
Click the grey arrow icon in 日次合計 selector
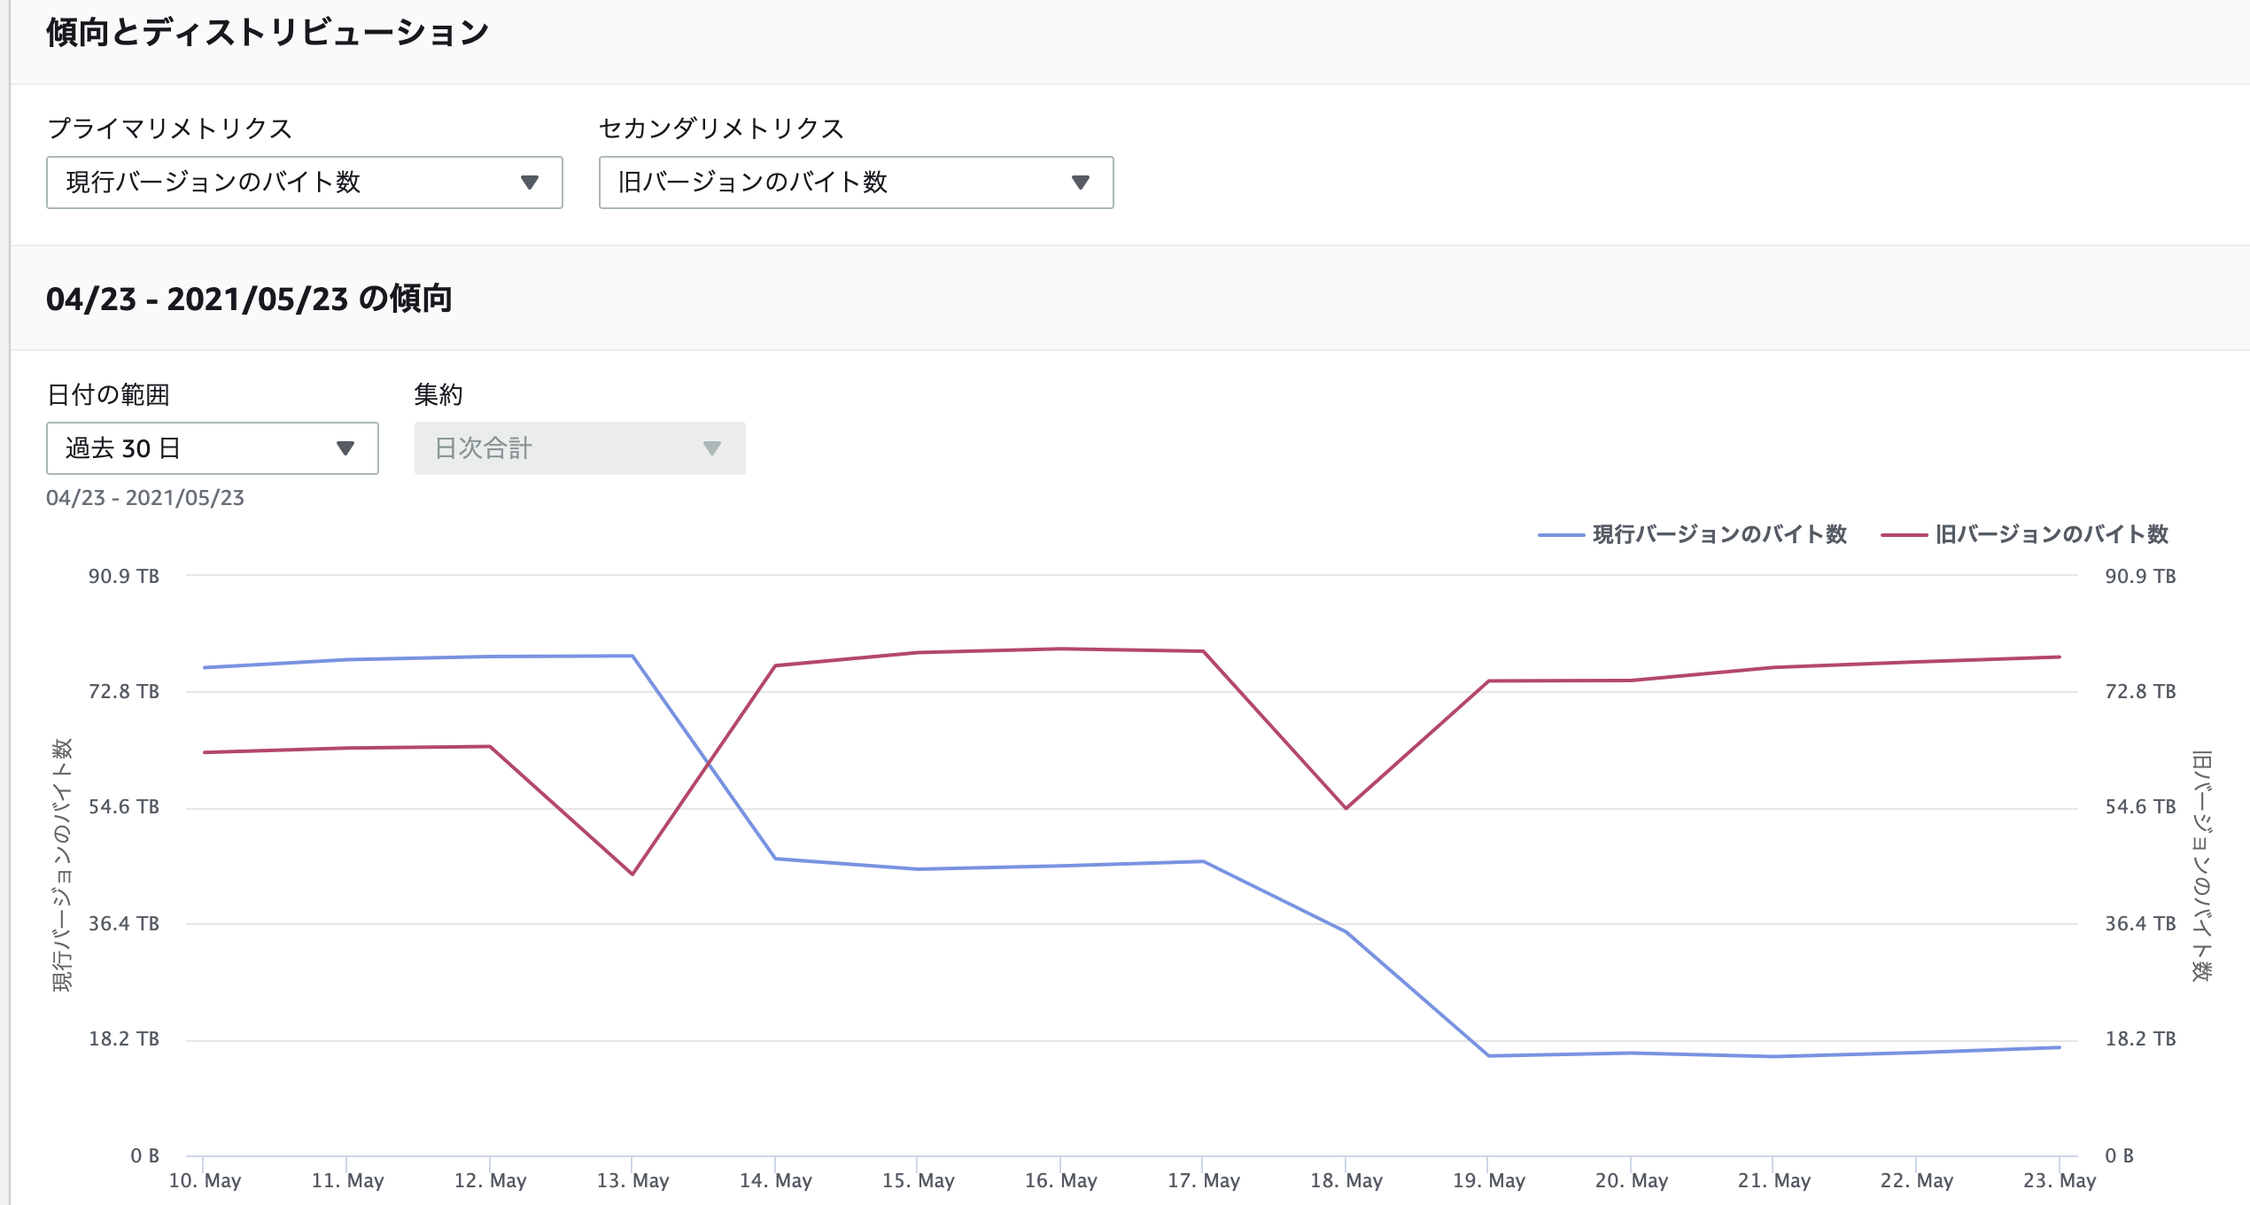[x=711, y=448]
